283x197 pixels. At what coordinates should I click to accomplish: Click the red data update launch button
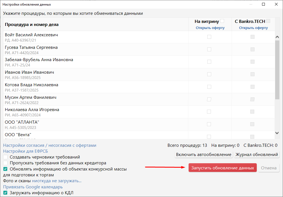(222, 168)
